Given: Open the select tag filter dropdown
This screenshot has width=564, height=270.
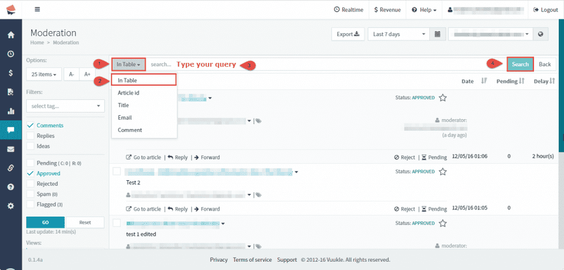Looking at the screenshot, I should 65,106.
